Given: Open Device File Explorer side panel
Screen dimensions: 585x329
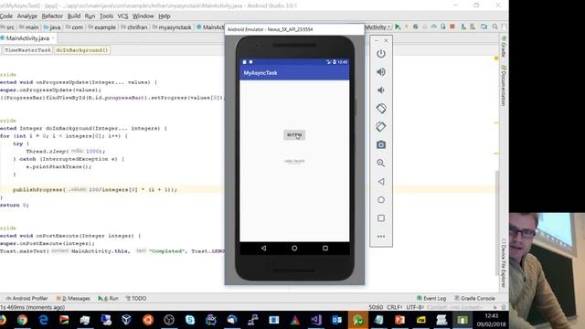Looking at the screenshot, I should pos(504,263).
